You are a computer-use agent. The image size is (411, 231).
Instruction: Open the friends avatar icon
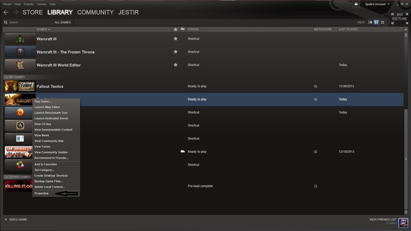[x=403, y=223]
